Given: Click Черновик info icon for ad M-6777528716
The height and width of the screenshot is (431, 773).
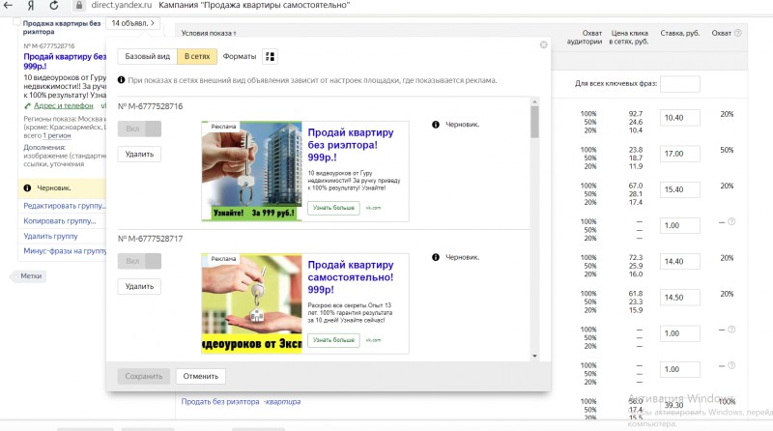Looking at the screenshot, I should tap(436, 125).
